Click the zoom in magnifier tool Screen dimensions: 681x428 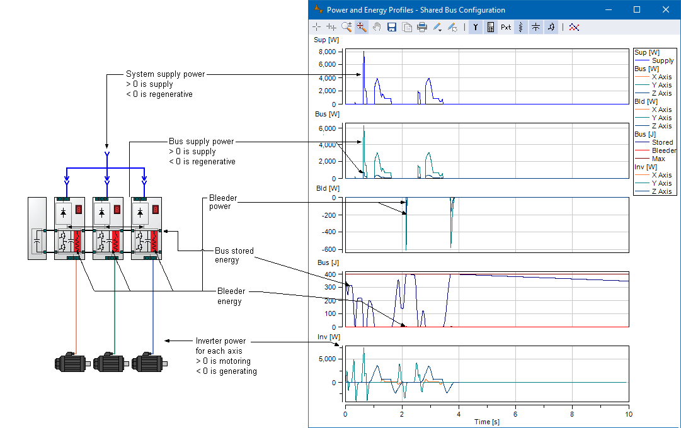tap(346, 27)
